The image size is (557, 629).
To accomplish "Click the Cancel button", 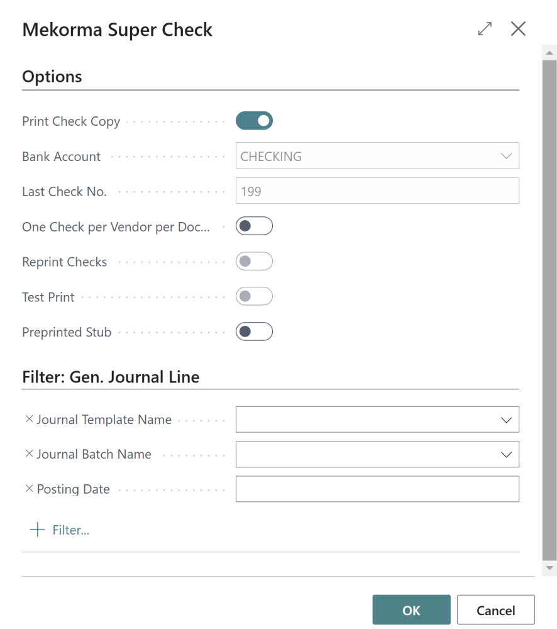I will [x=495, y=610].
